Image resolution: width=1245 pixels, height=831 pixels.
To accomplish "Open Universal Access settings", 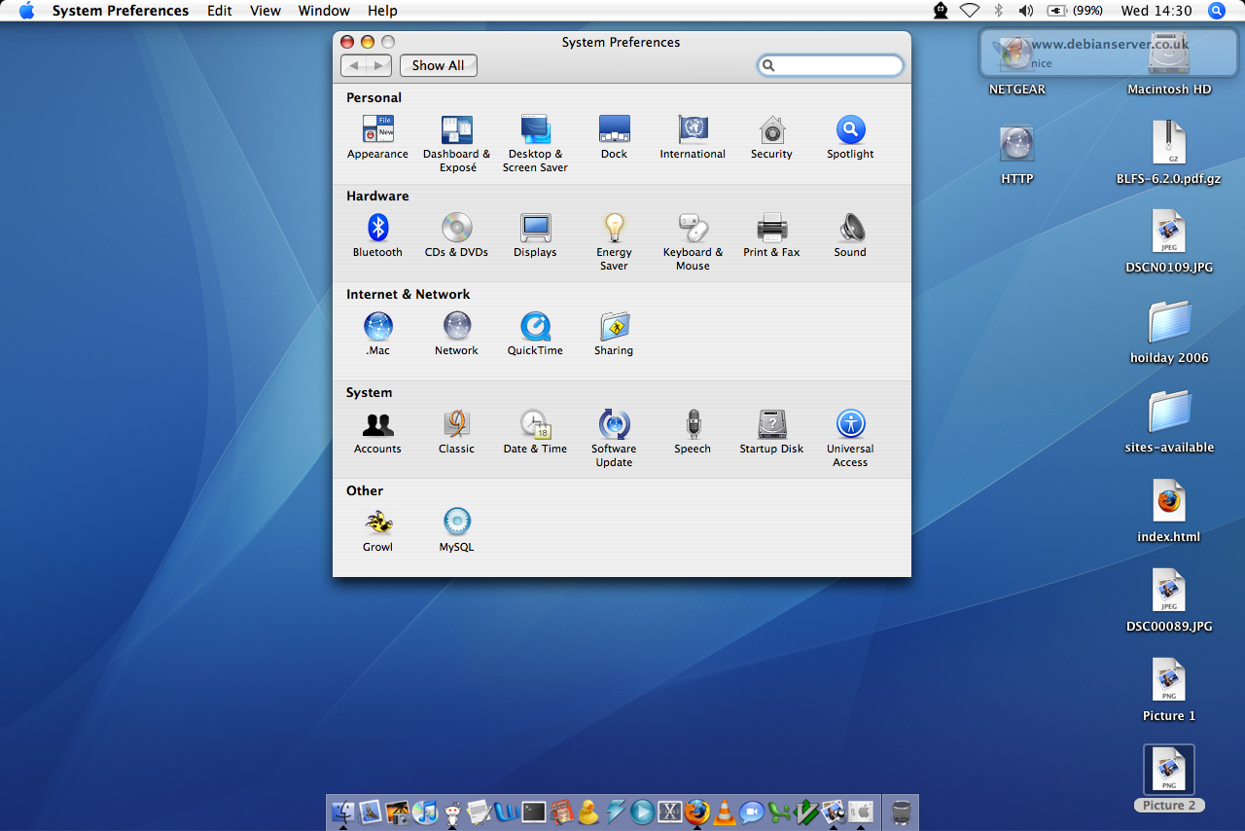I will pyautogui.click(x=850, y=425).
